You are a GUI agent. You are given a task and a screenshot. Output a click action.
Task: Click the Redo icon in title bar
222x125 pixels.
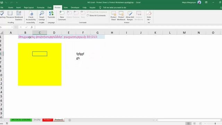[x=11, y=2]
